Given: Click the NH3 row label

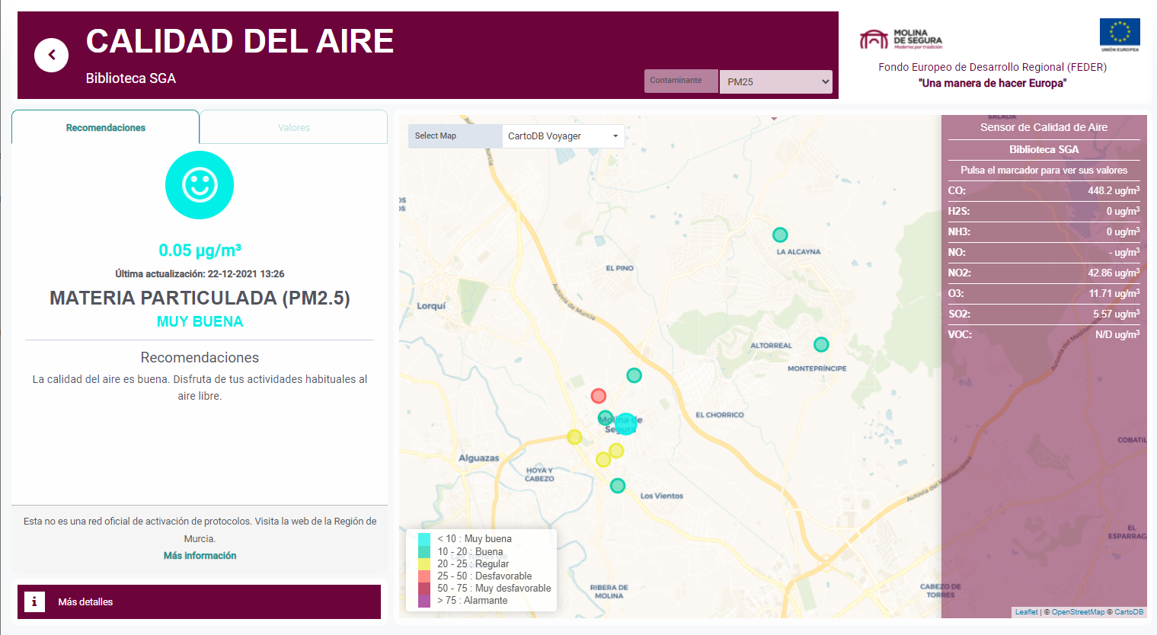Looking at the screenshot, I should [x=959, y=231].
